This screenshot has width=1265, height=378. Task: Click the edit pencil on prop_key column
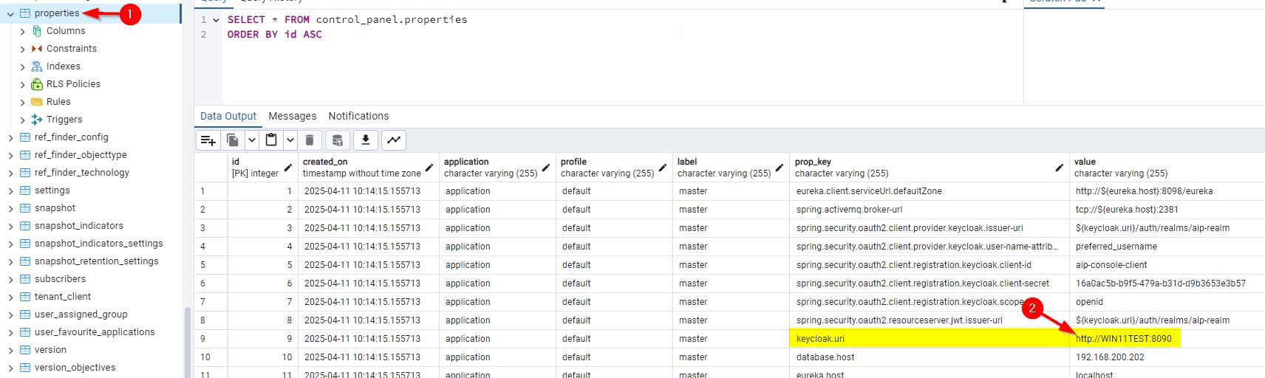(x=1059, y=168)
